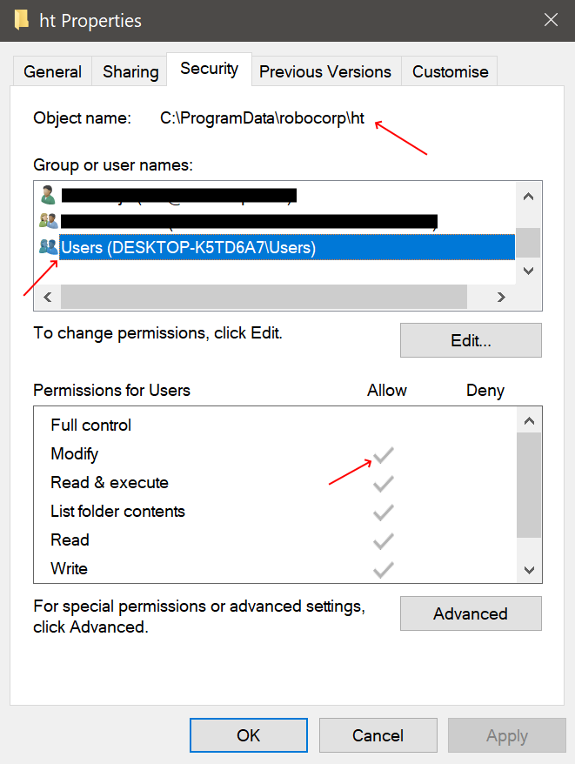Close the ht Properties dialog
This screenshot has height=764, width=575.
pos(551,20)
